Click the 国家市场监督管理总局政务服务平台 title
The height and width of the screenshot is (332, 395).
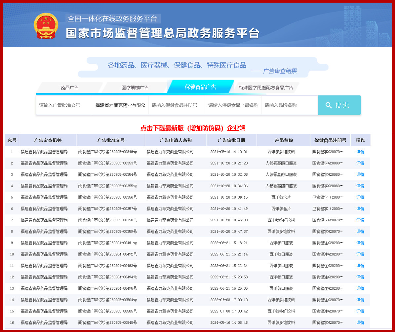163,33
